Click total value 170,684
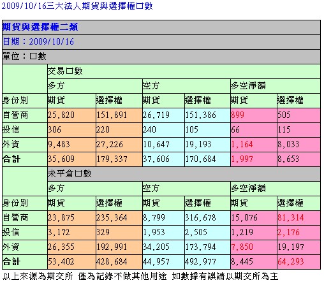Viewport: 324px width, 283px height. tap(200, 159)
